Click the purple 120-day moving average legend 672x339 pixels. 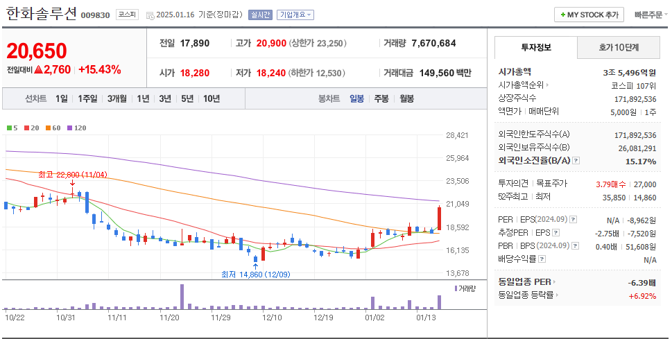point(76,128)
